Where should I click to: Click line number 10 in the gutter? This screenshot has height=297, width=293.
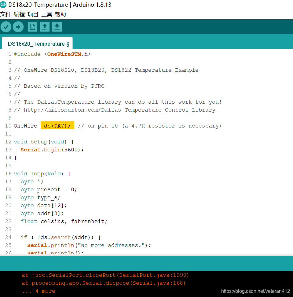8,125
